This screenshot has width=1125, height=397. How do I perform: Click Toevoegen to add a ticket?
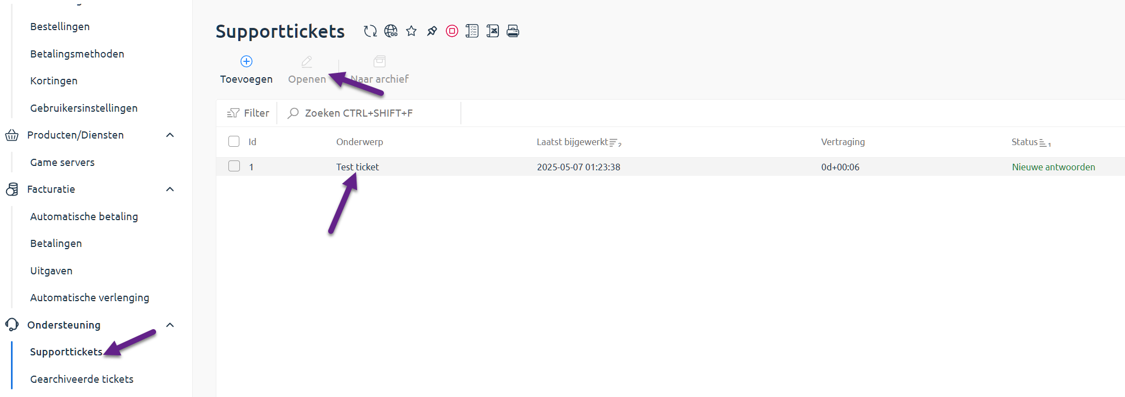pos(246,70)
